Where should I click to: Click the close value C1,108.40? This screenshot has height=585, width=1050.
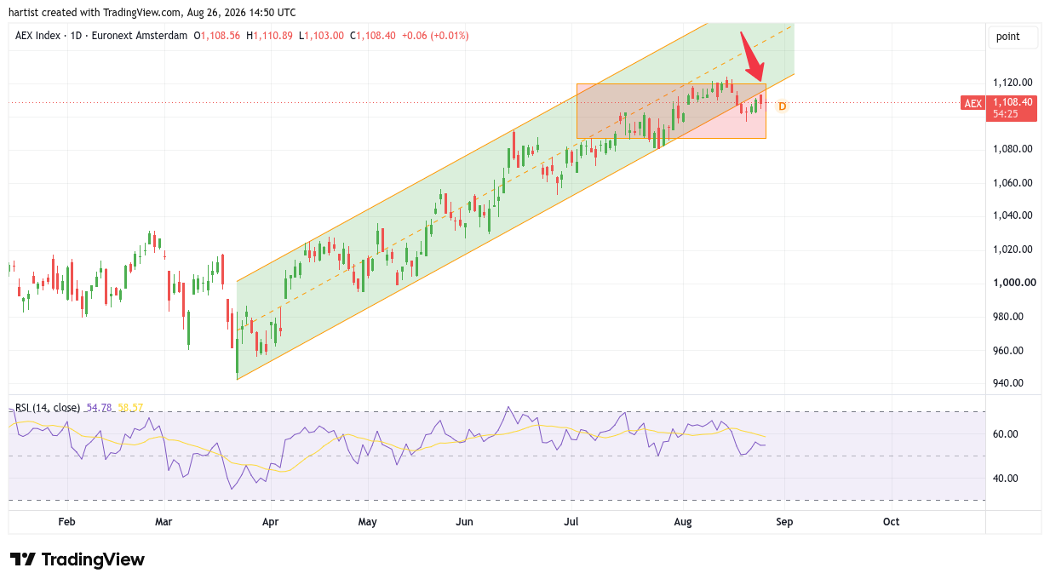coord(372,36)
